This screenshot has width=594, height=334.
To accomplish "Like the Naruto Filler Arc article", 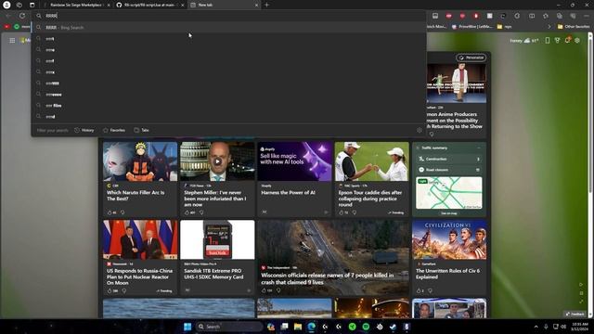I will click(x=110, y=212).
